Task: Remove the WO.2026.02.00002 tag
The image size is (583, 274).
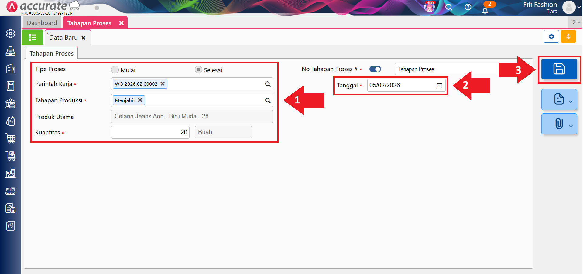Action: 163,83
